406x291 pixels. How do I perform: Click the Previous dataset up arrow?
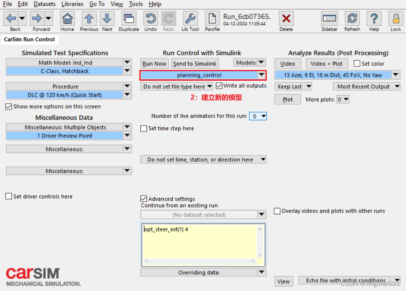click(89, 19)
